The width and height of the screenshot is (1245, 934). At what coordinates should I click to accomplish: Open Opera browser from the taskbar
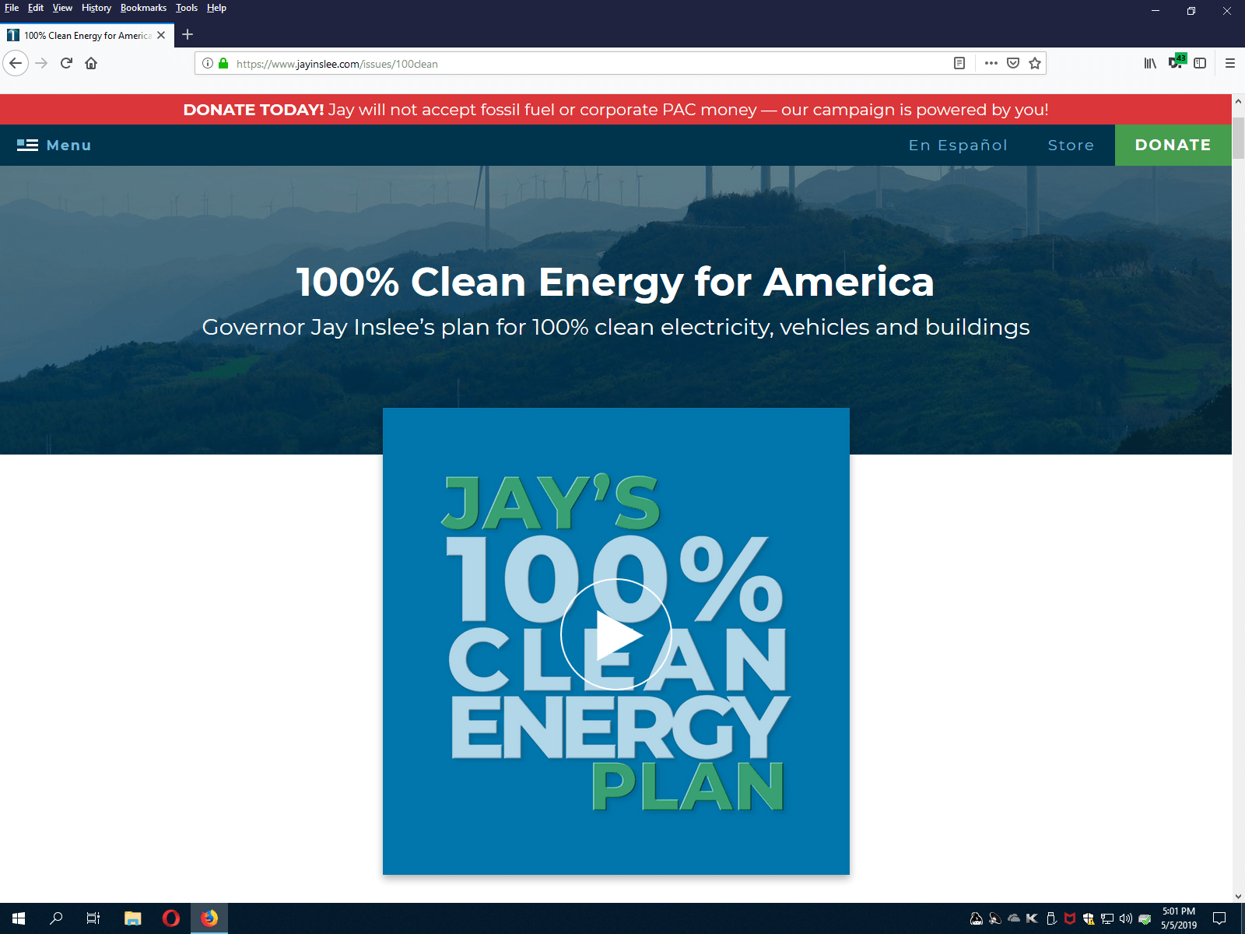pyautogui.click(x=171, y=918)
